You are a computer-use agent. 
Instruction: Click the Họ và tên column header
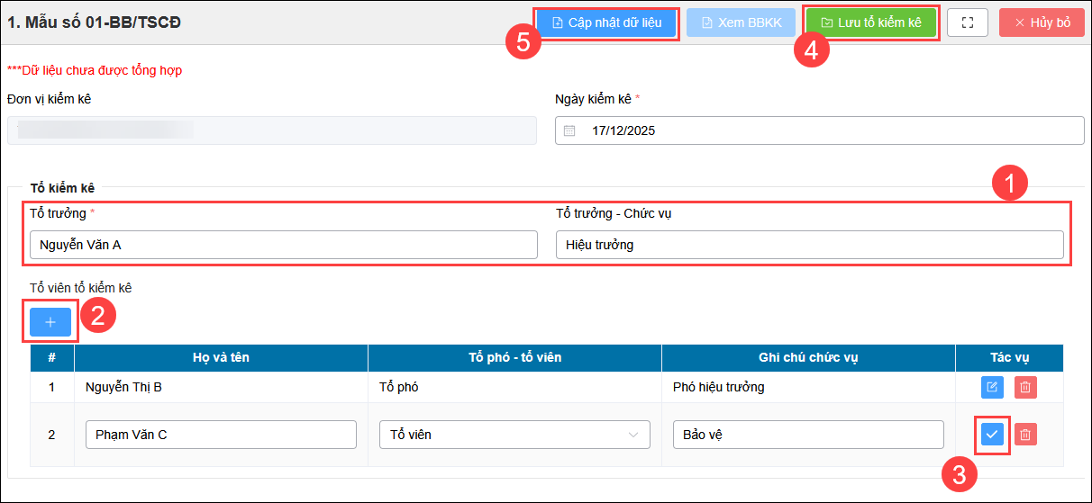[221, 357]
